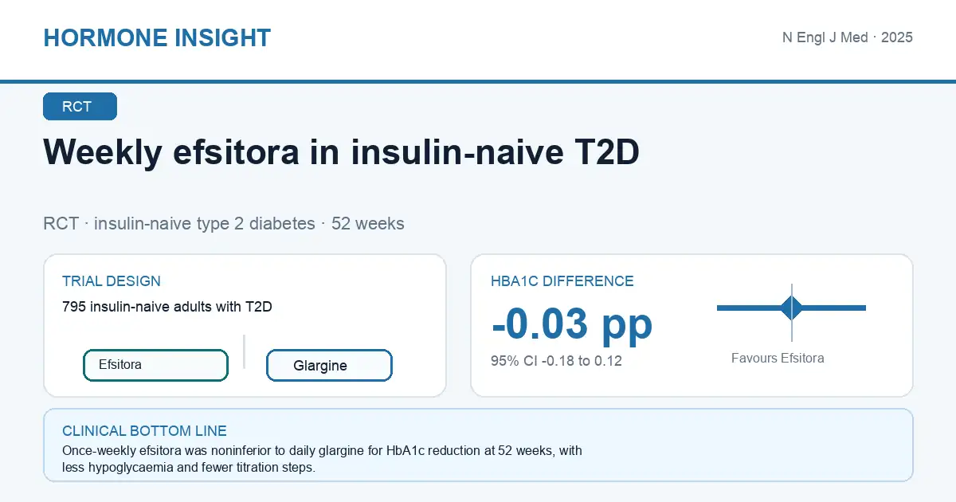Viewport: 956px width, 502px height.
Task: Click the TRIAL DESIGN card heading
Action: [x=112, y=281]
